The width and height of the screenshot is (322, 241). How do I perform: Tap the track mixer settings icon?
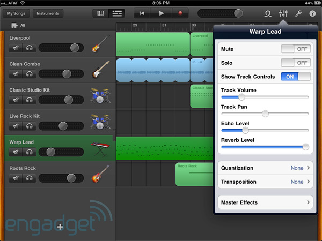[x=283, y=13]
